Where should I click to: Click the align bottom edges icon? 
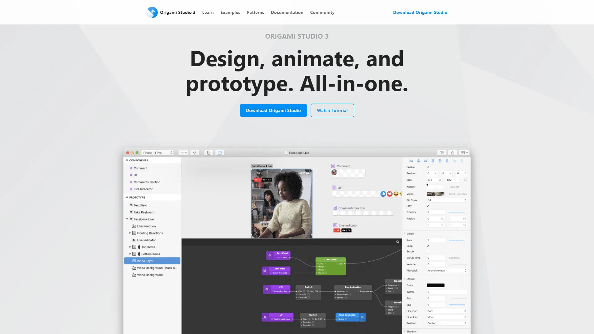click(x=447, y=161)
